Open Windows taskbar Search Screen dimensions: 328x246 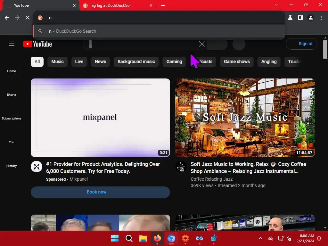point(129,238)
